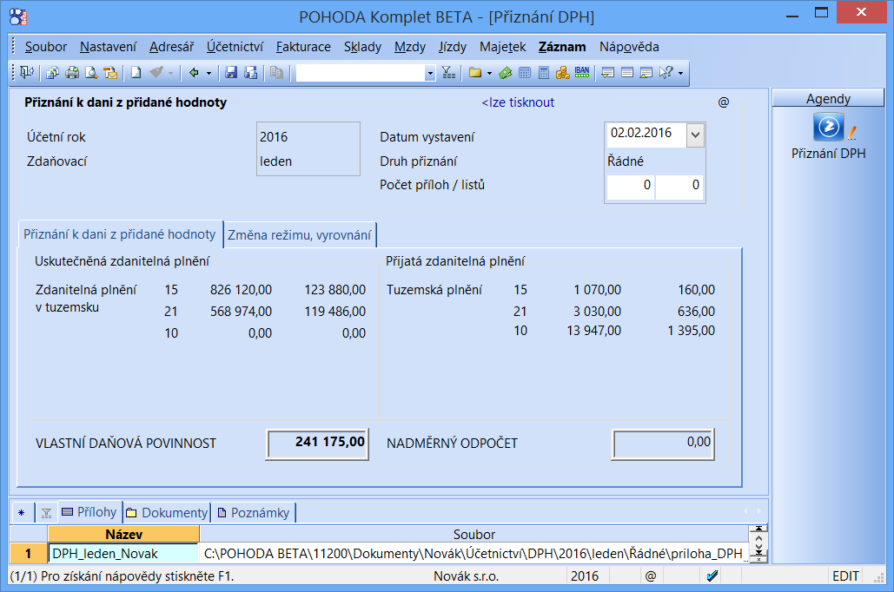This screenshot has width=894, height=592.
Task: Click the send by e-mail envelope icon
Action: coord(110,72)
